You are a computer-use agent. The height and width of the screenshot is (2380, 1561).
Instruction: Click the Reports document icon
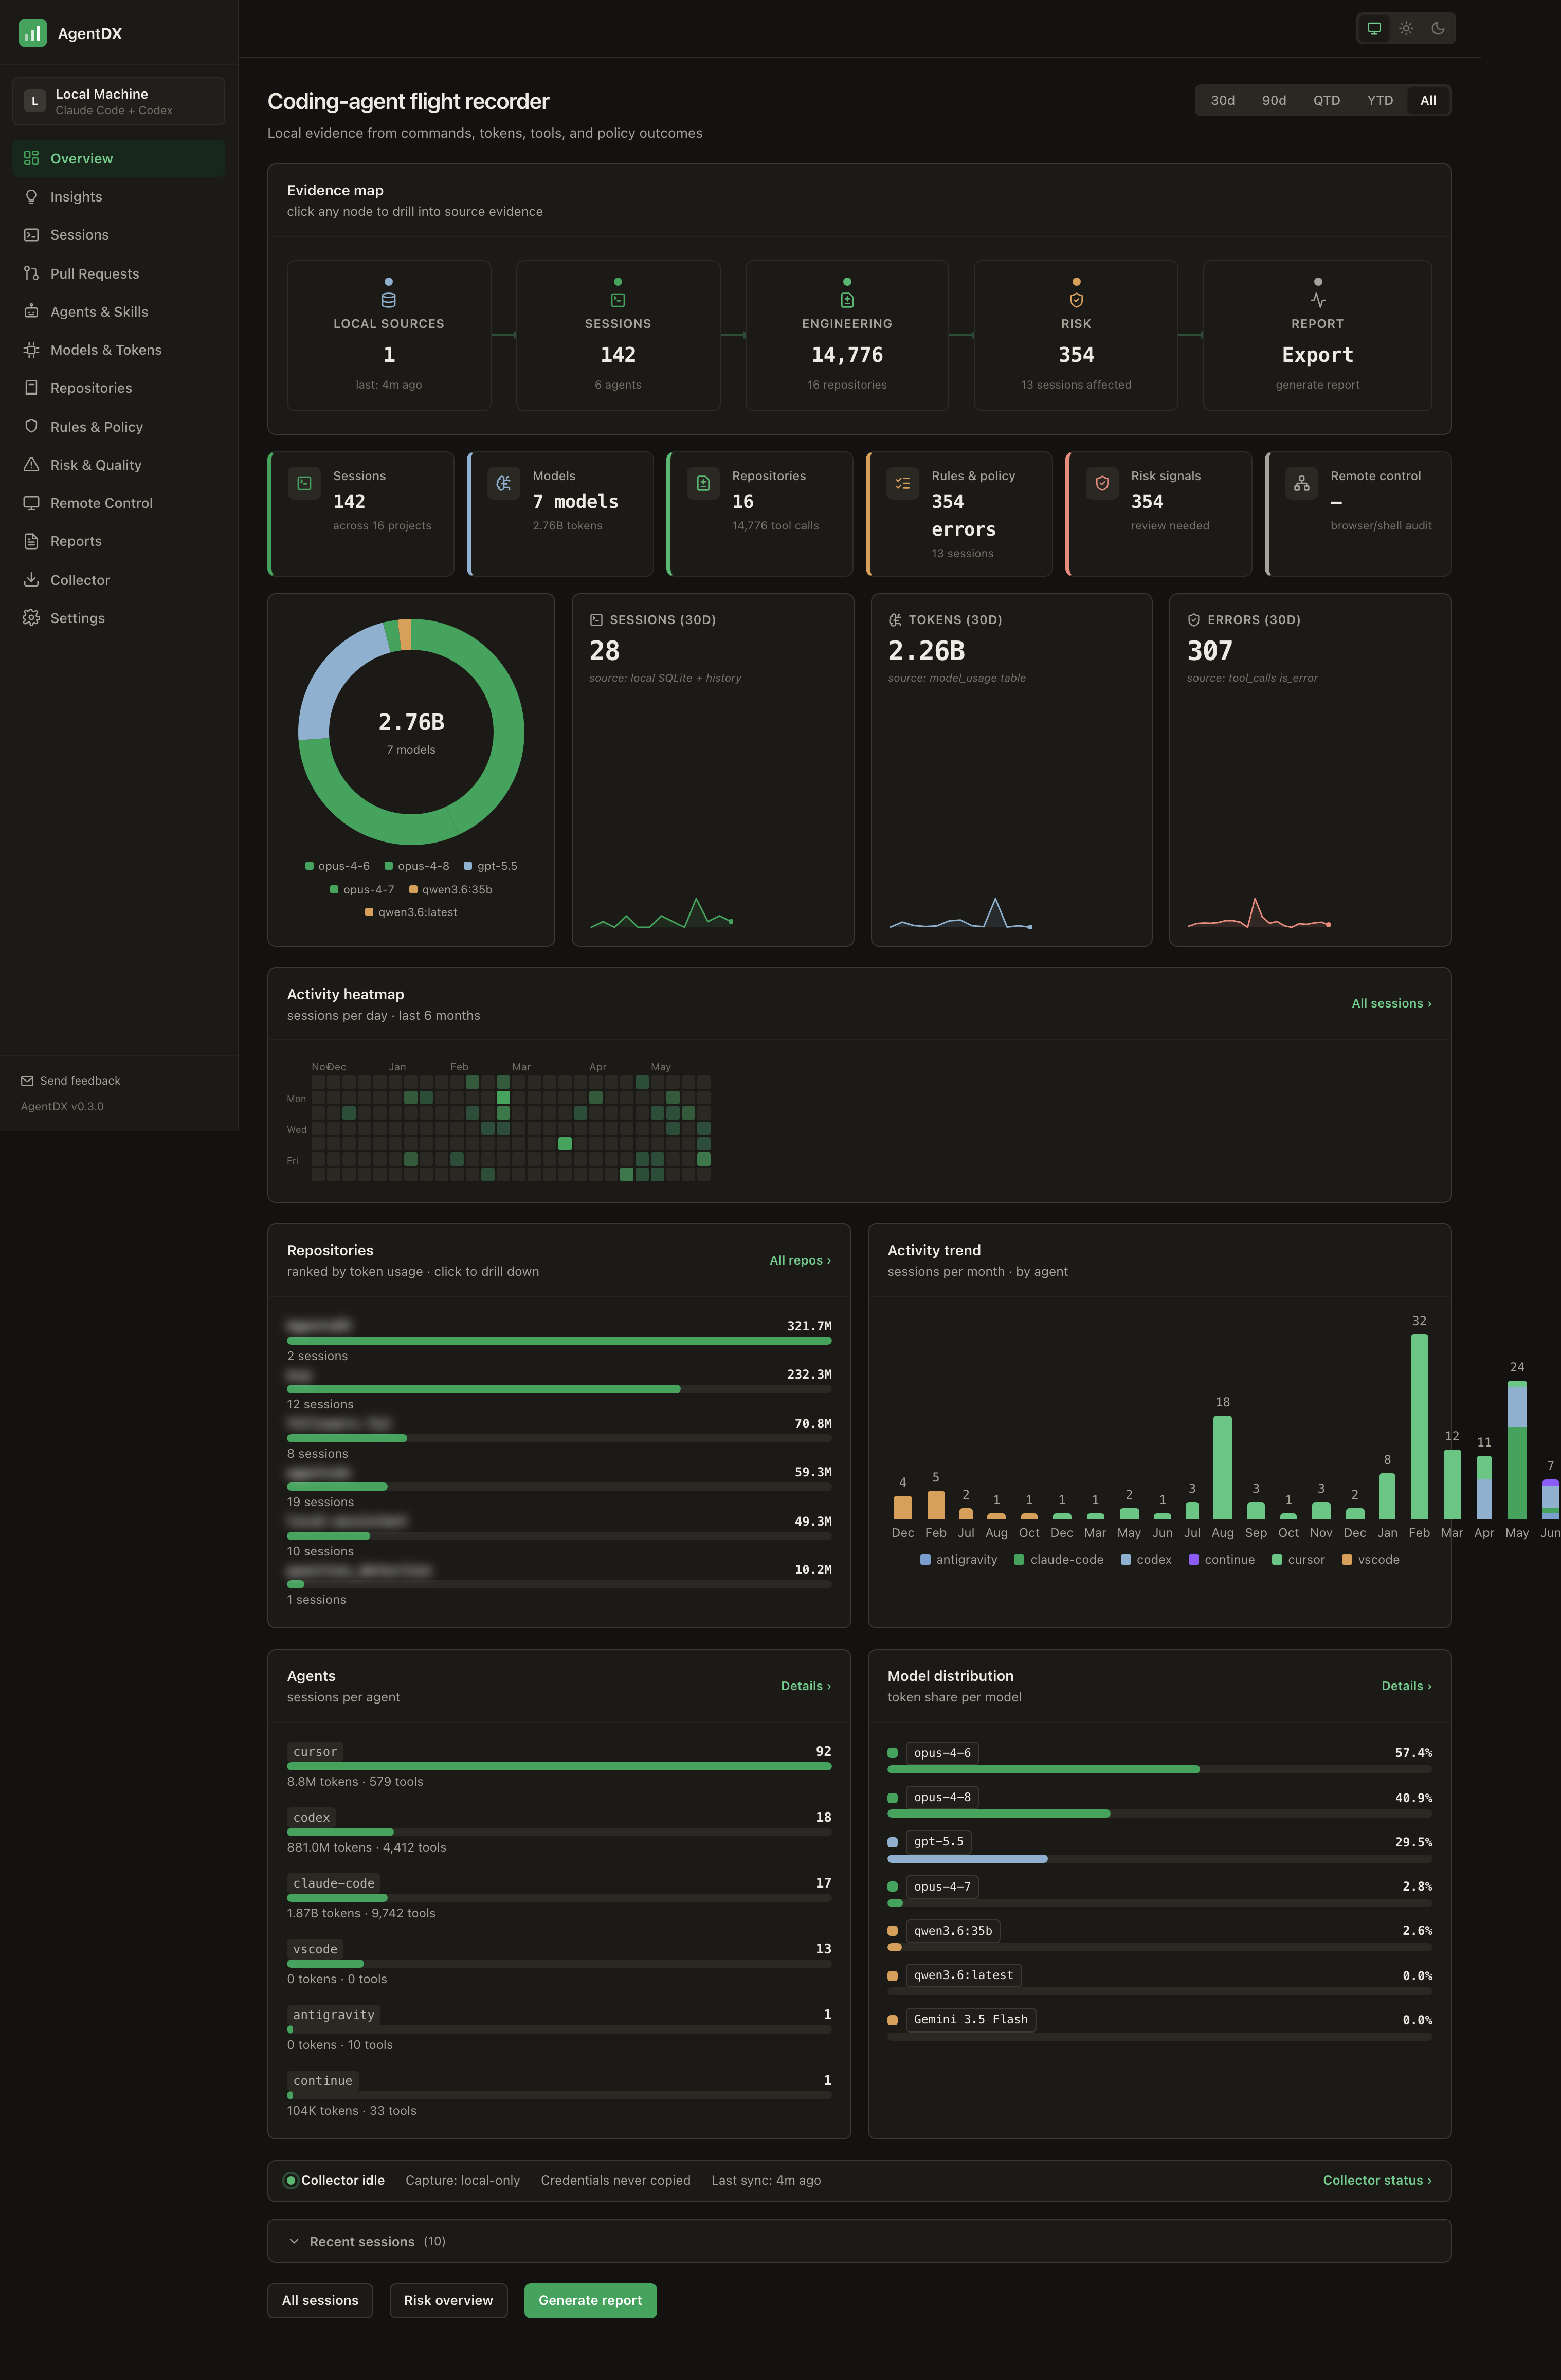click(x=31, y=541)
